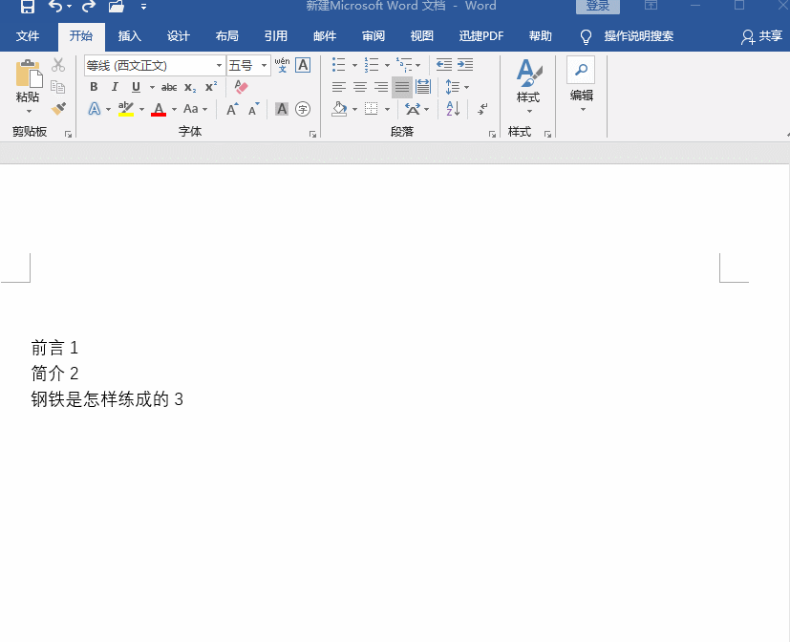
Task: Click the 登录 sign-in button
Action: 597,7
